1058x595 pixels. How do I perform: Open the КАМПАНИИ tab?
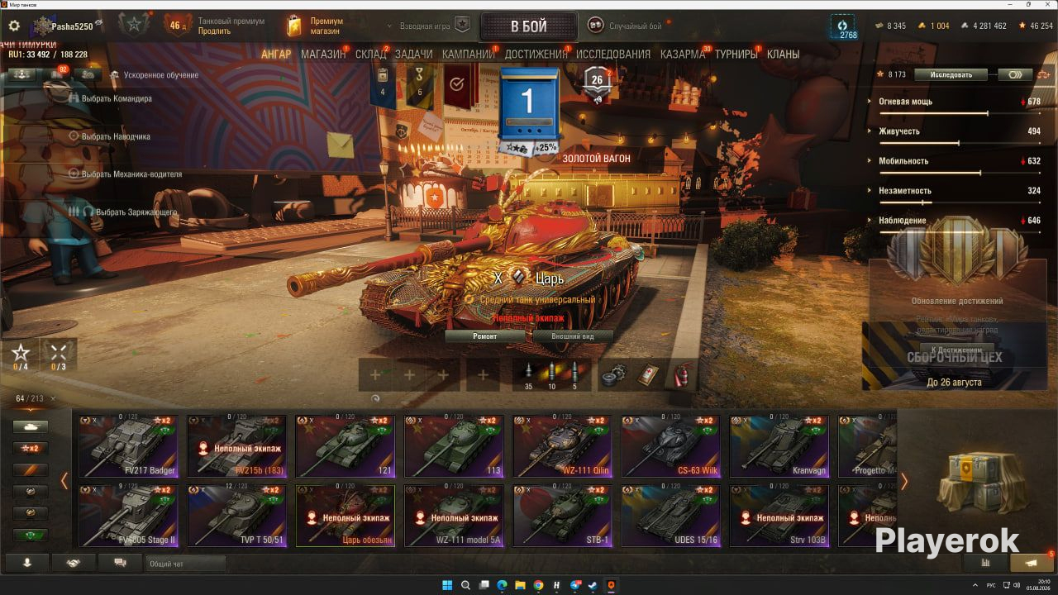pyautogui.click(x=469, y=55)
